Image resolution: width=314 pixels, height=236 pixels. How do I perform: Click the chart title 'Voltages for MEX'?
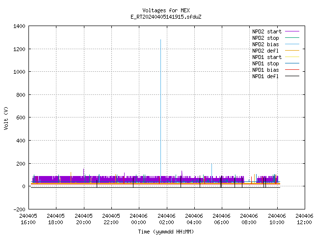tap(166, 10)
